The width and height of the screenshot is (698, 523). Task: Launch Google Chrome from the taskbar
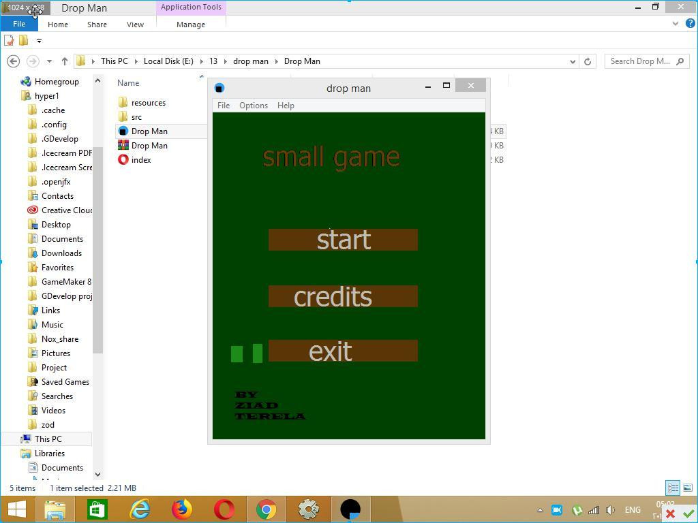(x=267, y=509)
